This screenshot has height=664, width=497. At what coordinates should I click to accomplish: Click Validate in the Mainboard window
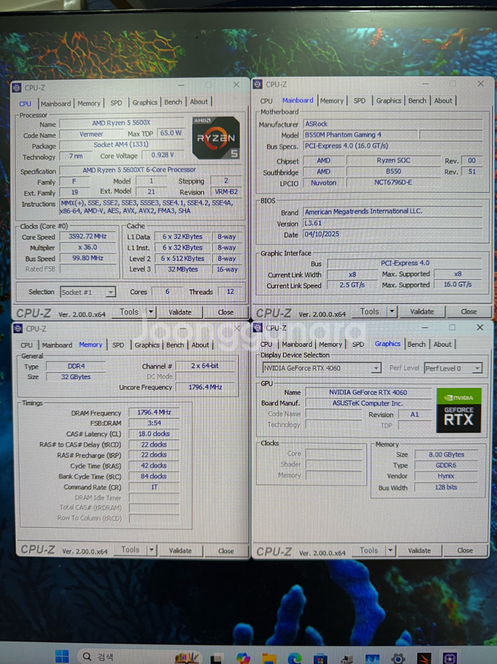421,312
